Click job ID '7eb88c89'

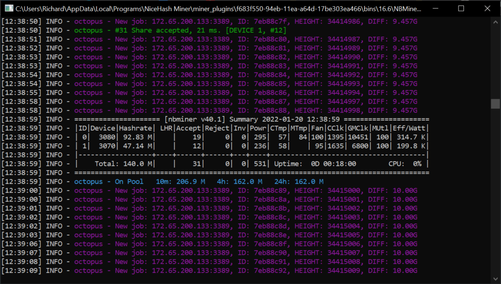pyautogui.click(x=270, y=191)
